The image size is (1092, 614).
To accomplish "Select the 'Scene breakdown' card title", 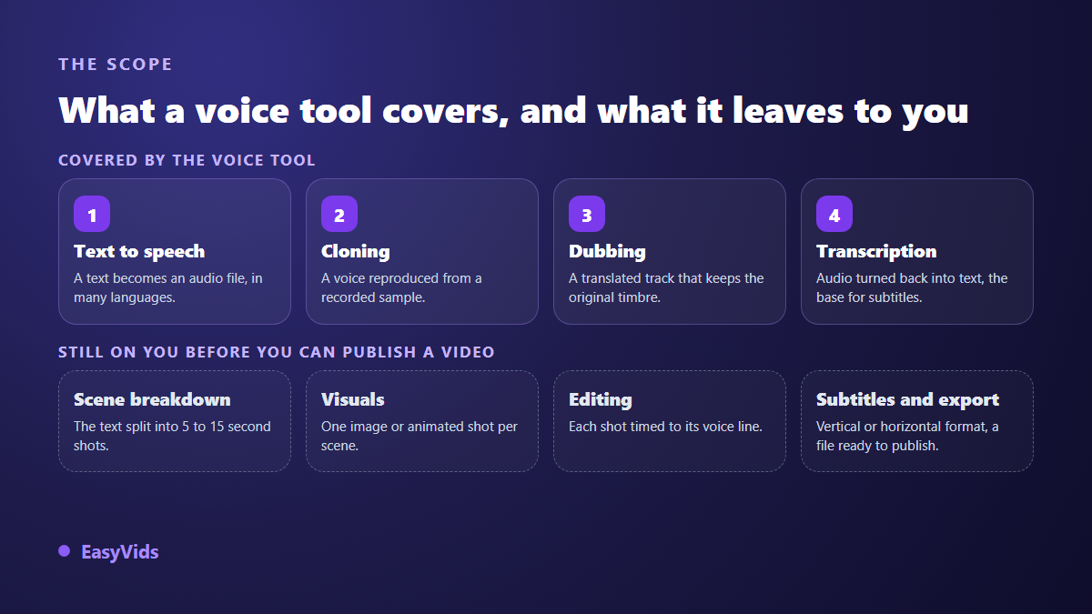I will coord(152,400).
